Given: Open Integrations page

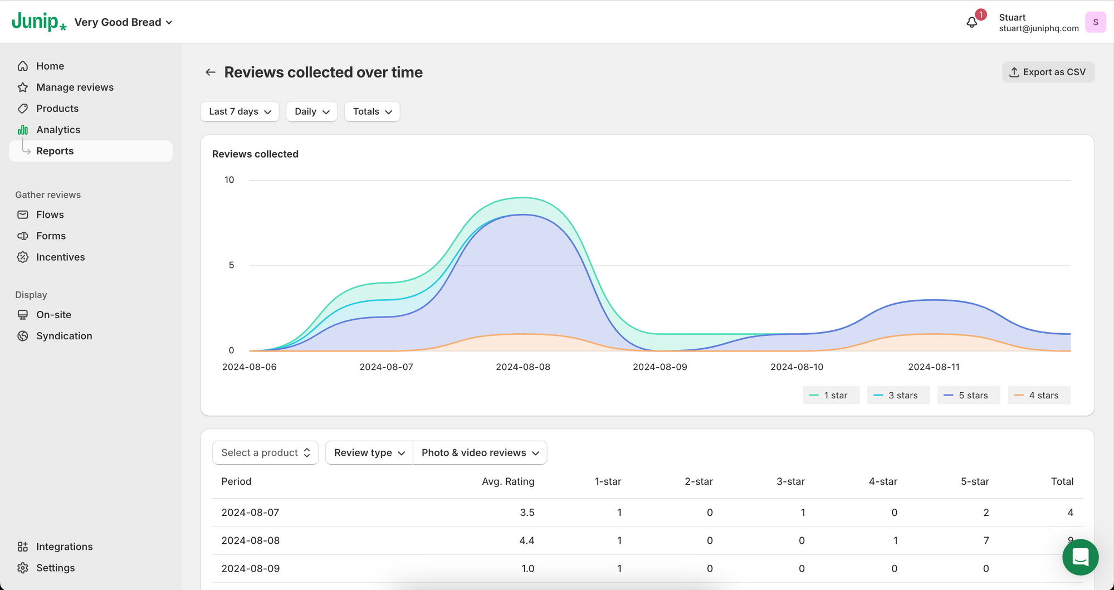Looking at the screenshot, I should pos(65,547).
